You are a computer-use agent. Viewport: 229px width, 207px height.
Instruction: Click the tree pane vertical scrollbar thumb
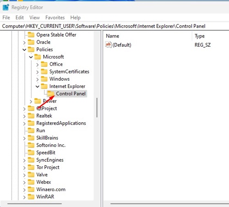97,108
